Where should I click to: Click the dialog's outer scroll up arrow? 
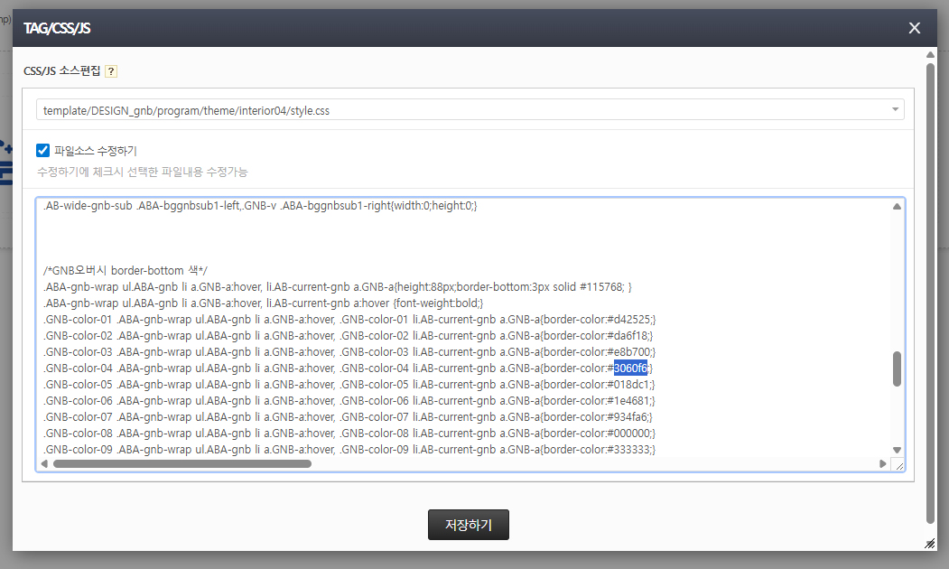[x=930, y=55]
